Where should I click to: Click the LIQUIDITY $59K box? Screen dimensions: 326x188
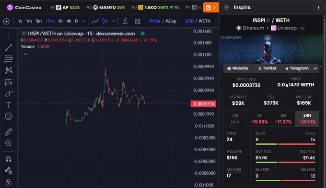238,100
